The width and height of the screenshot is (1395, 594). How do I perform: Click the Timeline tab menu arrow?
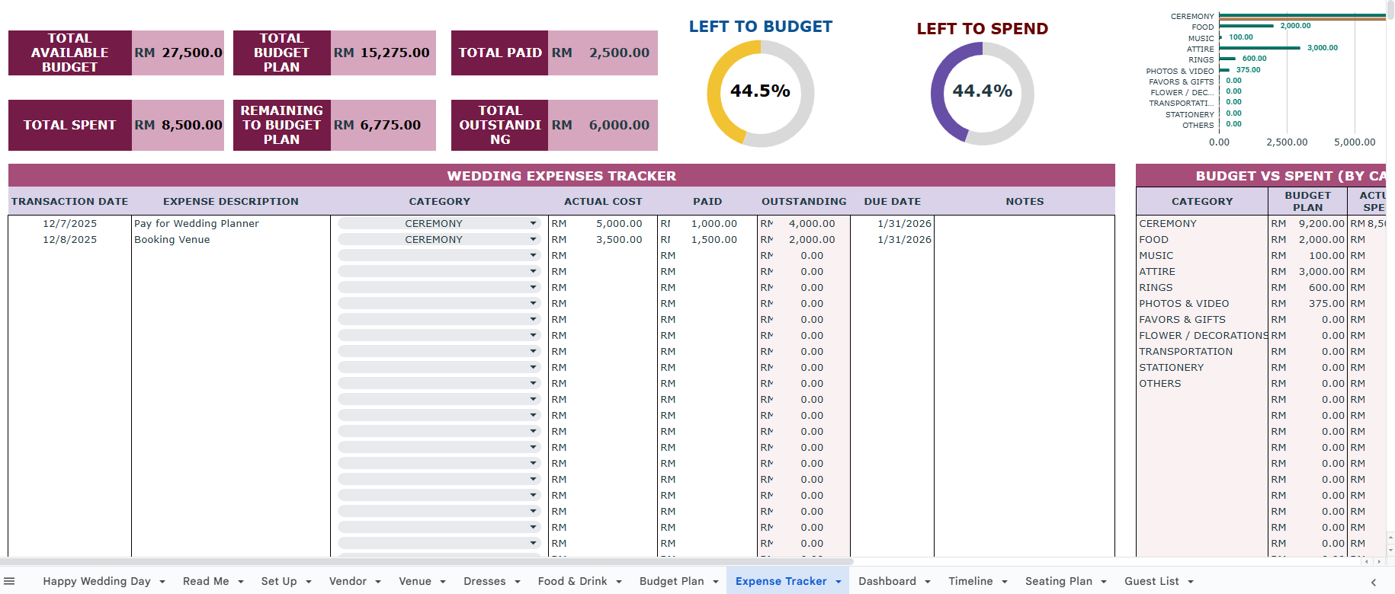pyautogui.click(x=1005, y=582)
